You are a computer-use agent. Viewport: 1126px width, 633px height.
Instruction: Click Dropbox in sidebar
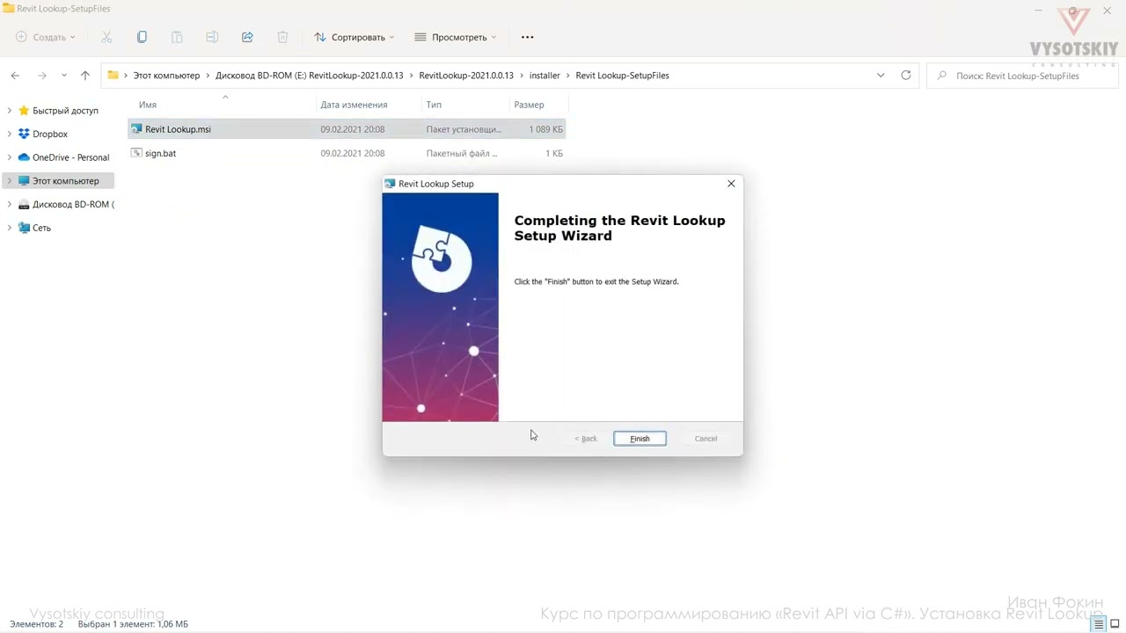click(x=50, y=134)
